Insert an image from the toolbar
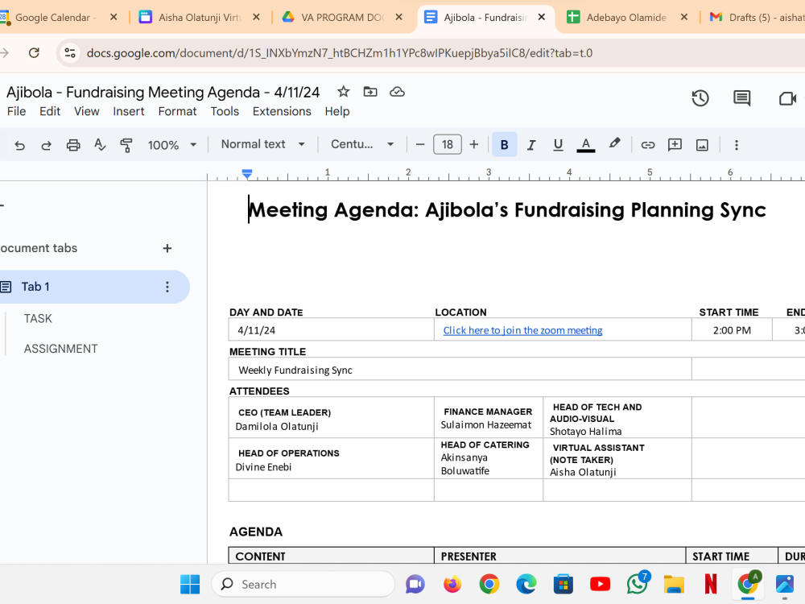Viewport: 805px width, 604px height. coord(702,145)
